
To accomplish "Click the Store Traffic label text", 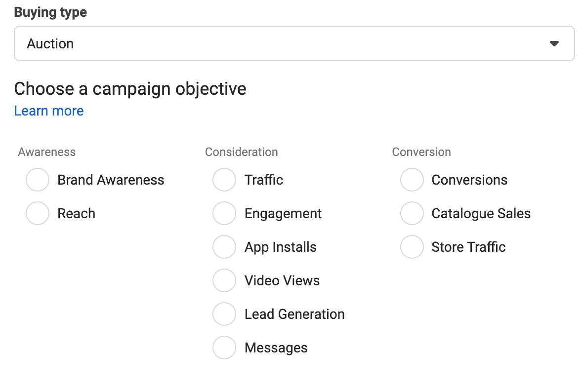I will point(468,247).
